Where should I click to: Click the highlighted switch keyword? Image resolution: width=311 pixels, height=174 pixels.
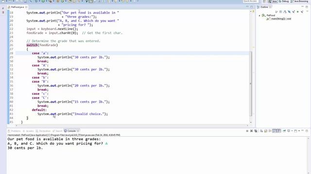tap(32, 45)
